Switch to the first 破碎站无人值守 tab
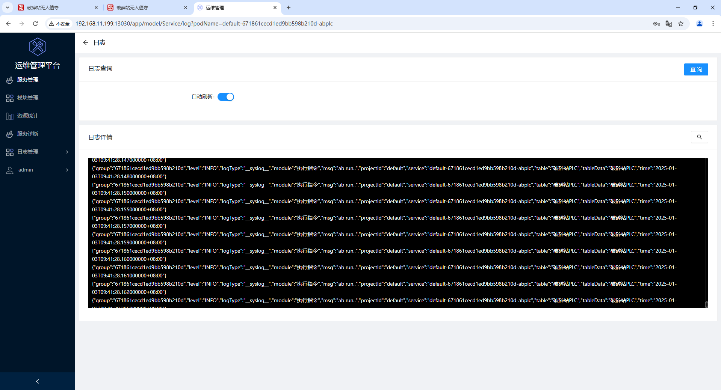This screenshot has height=390, width=721. click(56, 8)
